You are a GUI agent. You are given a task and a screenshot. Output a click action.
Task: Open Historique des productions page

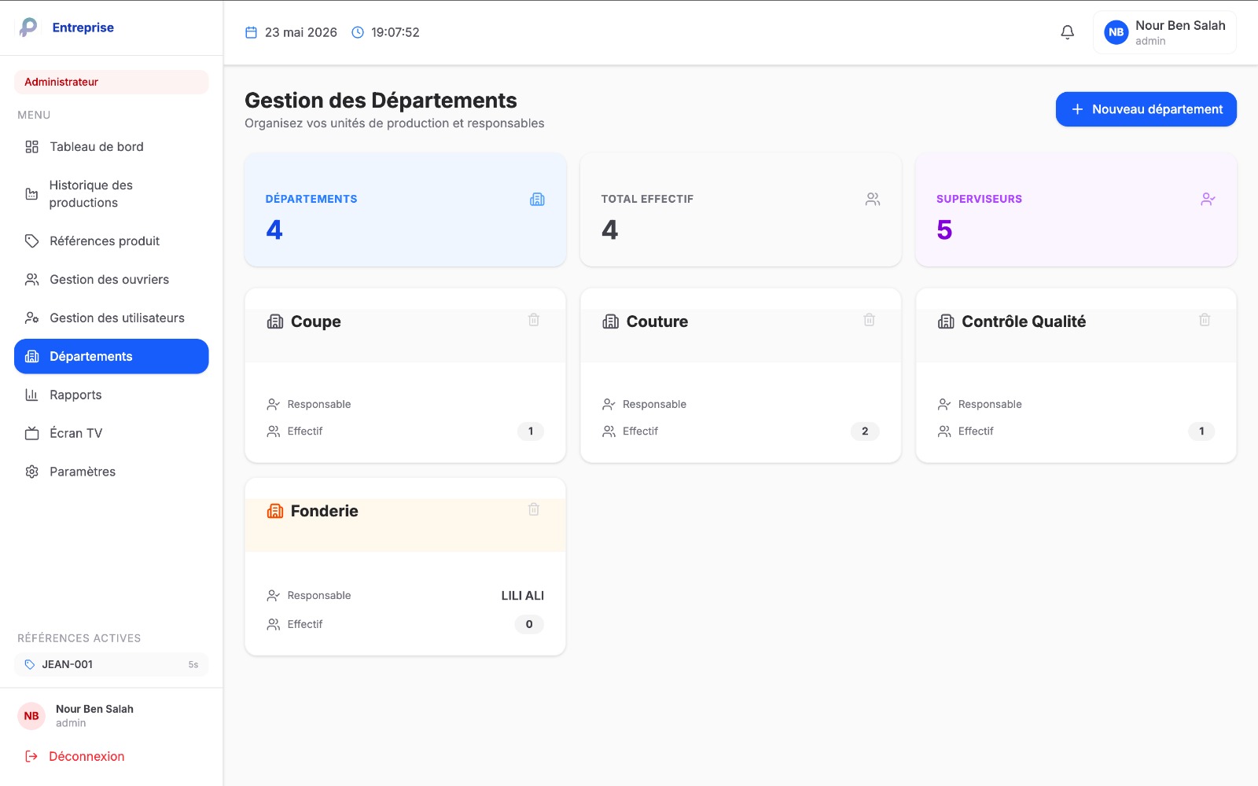tap(112, 194)
